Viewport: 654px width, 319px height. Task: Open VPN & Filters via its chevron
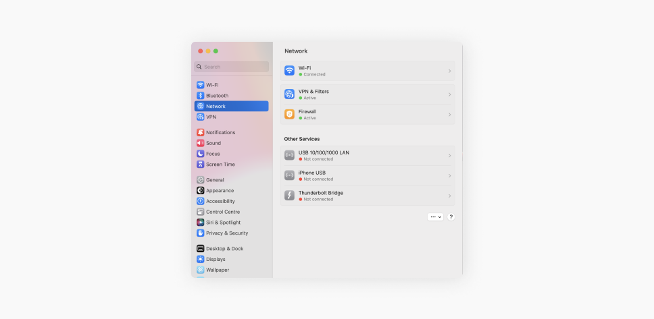pos(450,94)
